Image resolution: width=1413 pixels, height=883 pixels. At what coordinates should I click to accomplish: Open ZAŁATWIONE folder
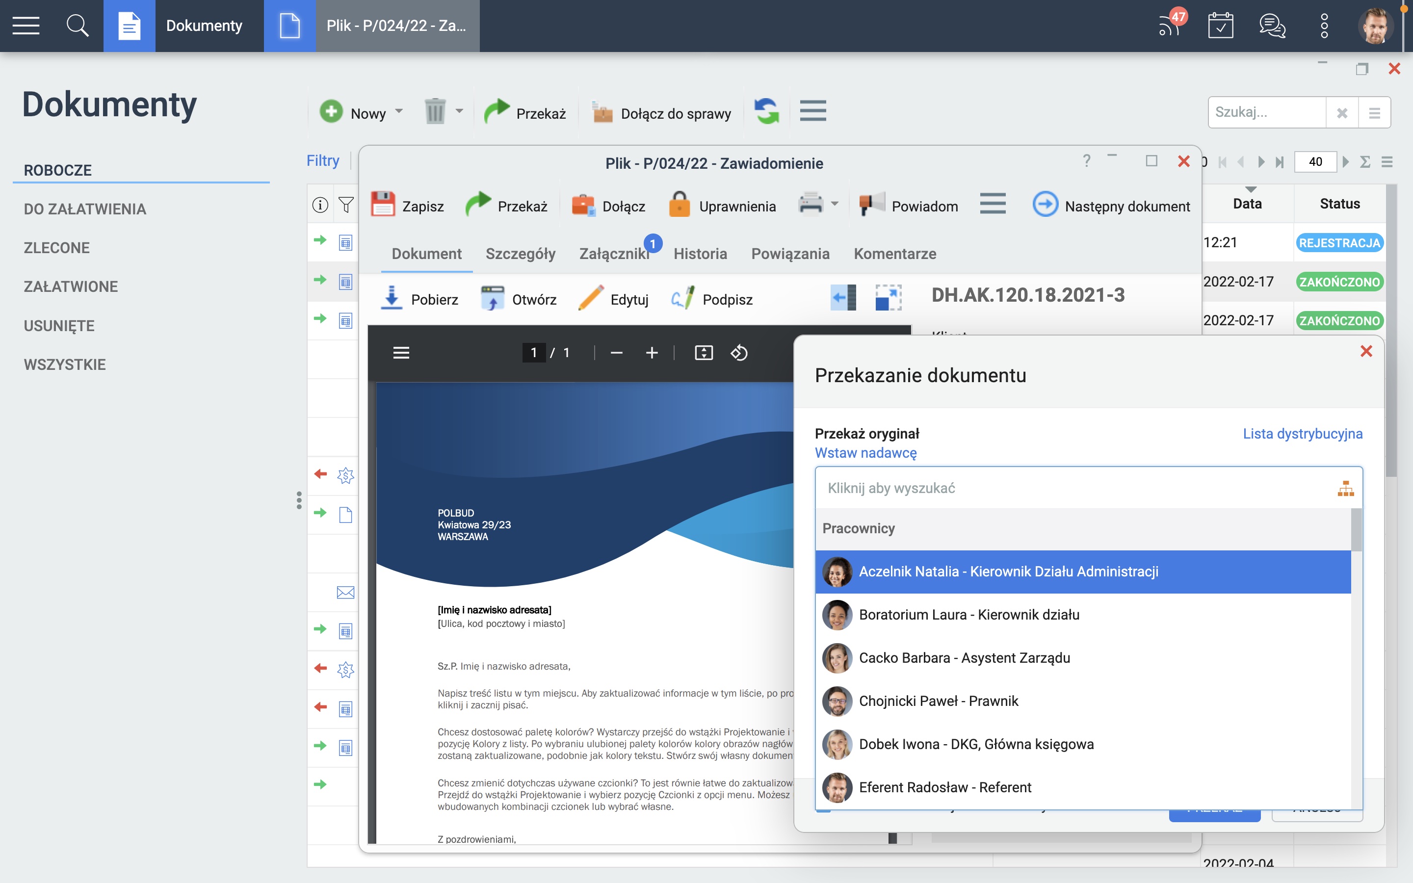(71, 287)
